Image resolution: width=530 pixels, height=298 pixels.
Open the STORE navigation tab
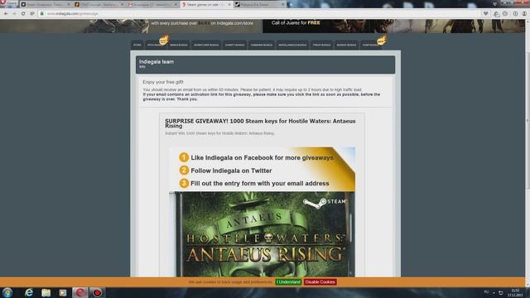coord(137,45)
